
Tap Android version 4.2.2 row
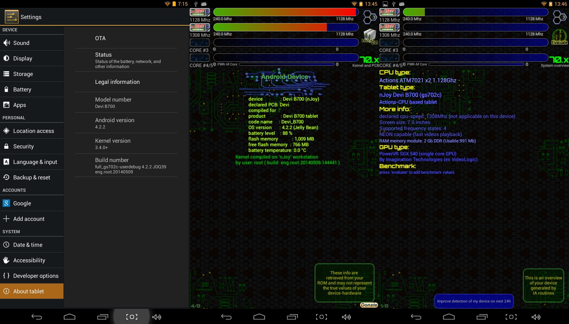point(126,123)
